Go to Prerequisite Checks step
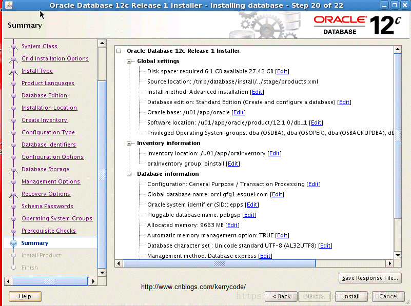This screenshot has height=306, width=411. [x=49, y=231]
